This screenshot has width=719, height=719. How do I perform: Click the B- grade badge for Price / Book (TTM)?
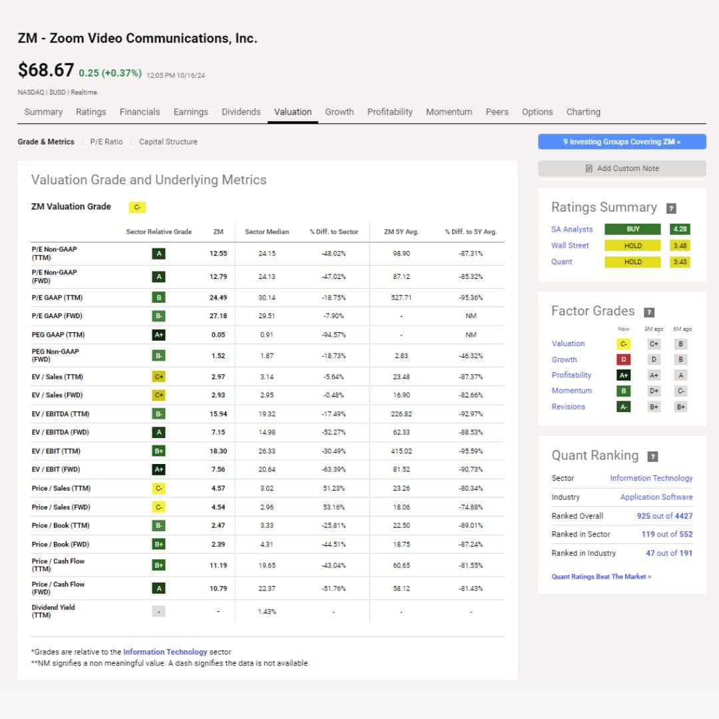(158, 525)
